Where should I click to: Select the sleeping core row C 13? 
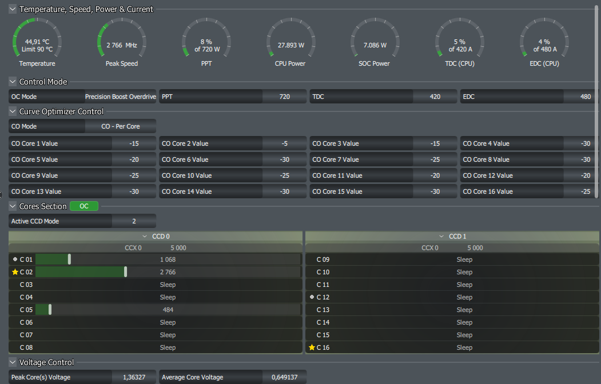(452, 310)
